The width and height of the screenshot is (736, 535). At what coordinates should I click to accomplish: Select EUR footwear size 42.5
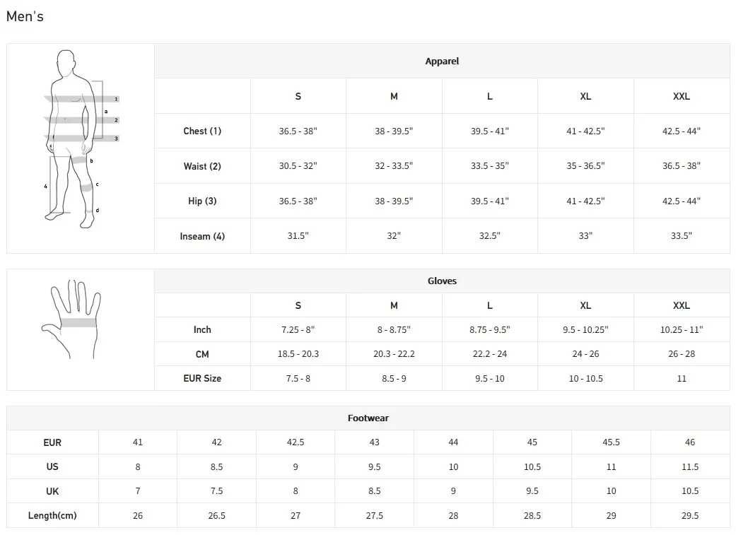click(296, 442)
